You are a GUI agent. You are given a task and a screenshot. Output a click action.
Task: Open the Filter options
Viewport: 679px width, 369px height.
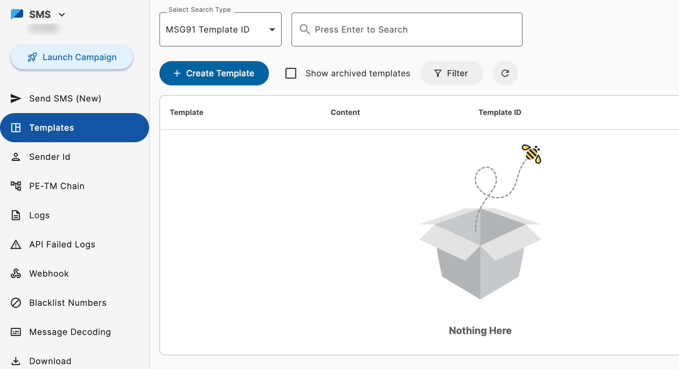[451, 73]
